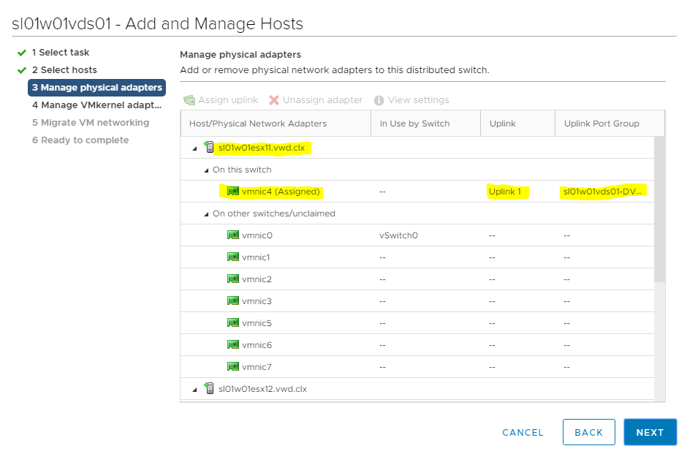
Task: Click the sl01w01vds01-DV... port group cell
Action: pos(602,192)
